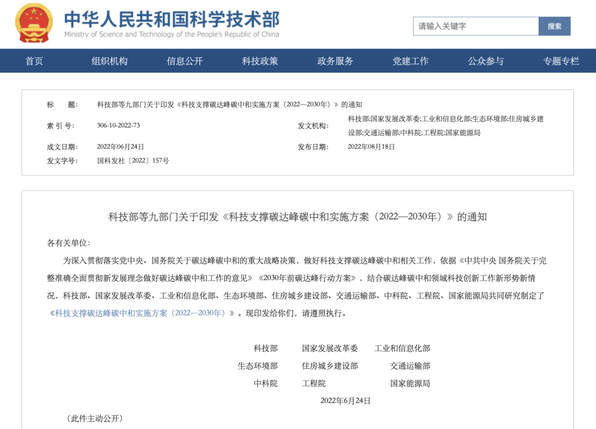The height and width of the screenshot is (429, 596).
Task: Click the index number 306-10-2022-73
Action: click(x=118, y=125)
